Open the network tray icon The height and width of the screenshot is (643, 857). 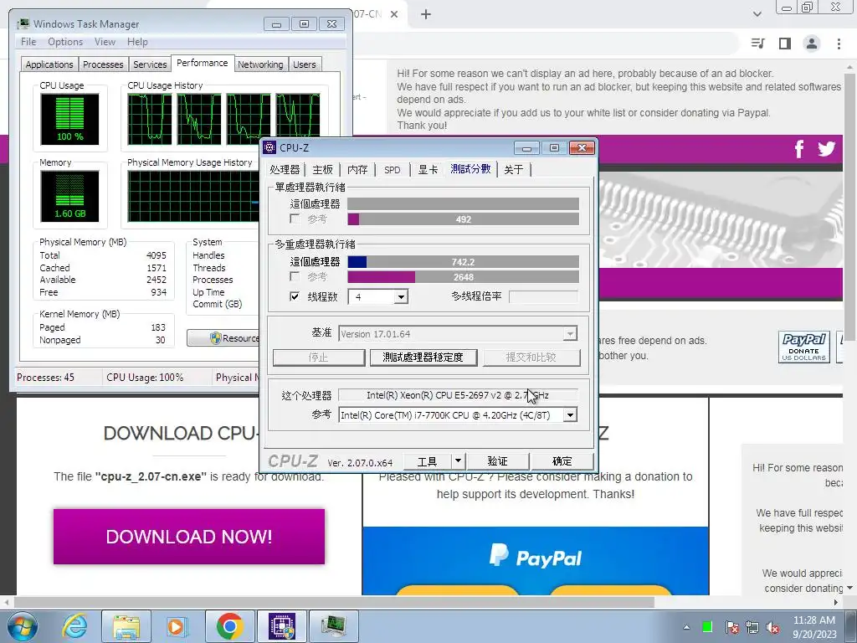click(x=752, y=627)
